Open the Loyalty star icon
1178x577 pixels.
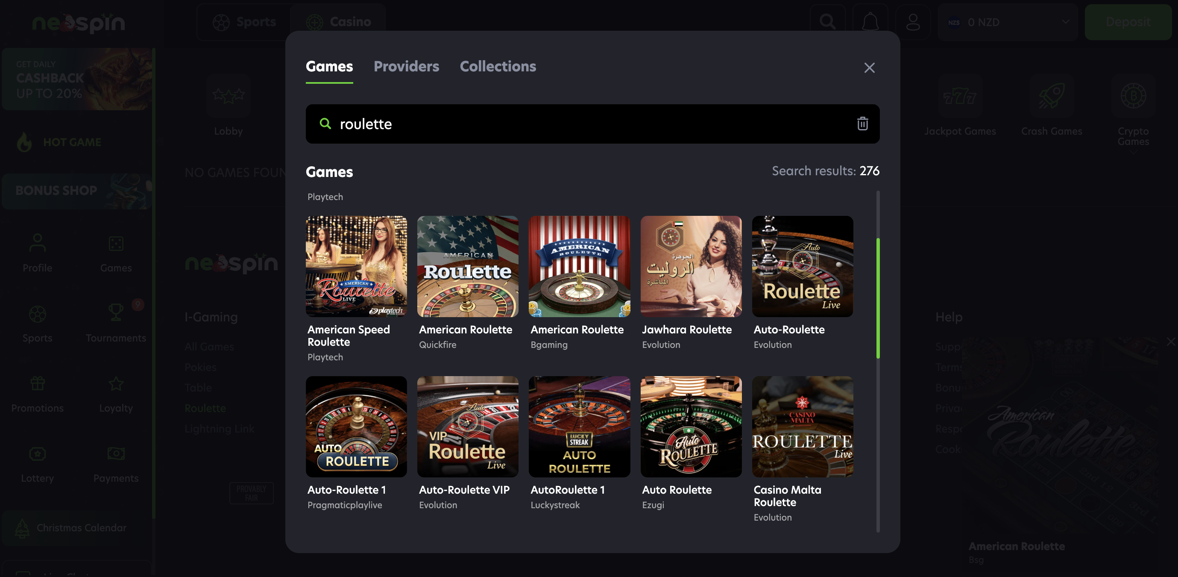coord(116,383)
